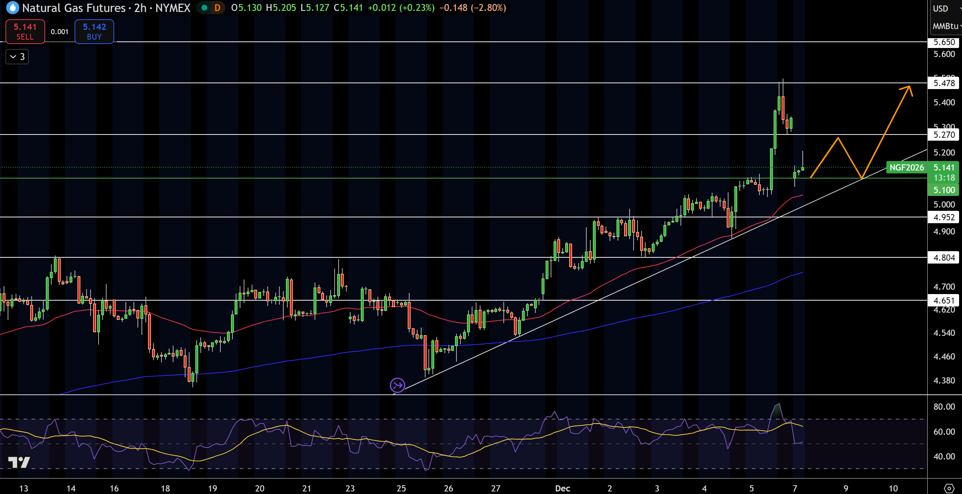Click the orange arrow drawing tip

coord(910,87)
